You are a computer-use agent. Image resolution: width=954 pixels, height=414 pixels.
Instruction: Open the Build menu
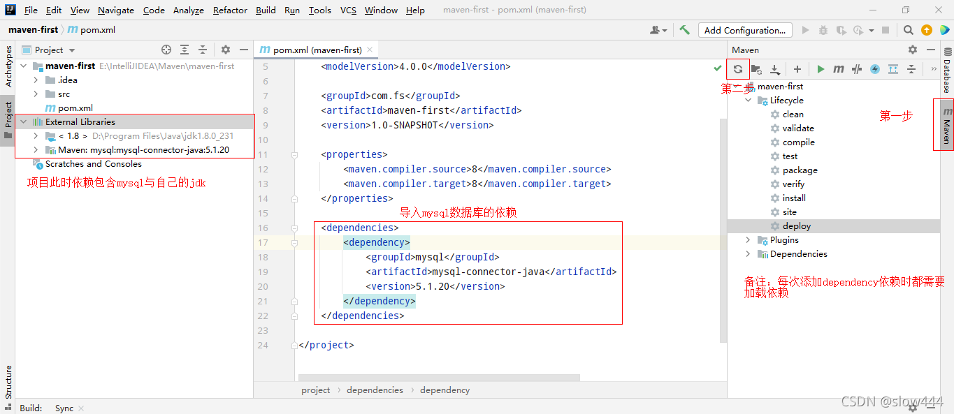[266, 10]
